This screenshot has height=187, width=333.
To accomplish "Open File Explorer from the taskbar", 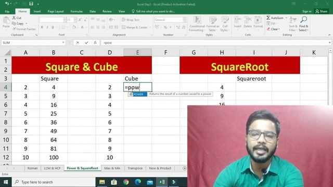I will pyautogui.click(x=102, y=182).
